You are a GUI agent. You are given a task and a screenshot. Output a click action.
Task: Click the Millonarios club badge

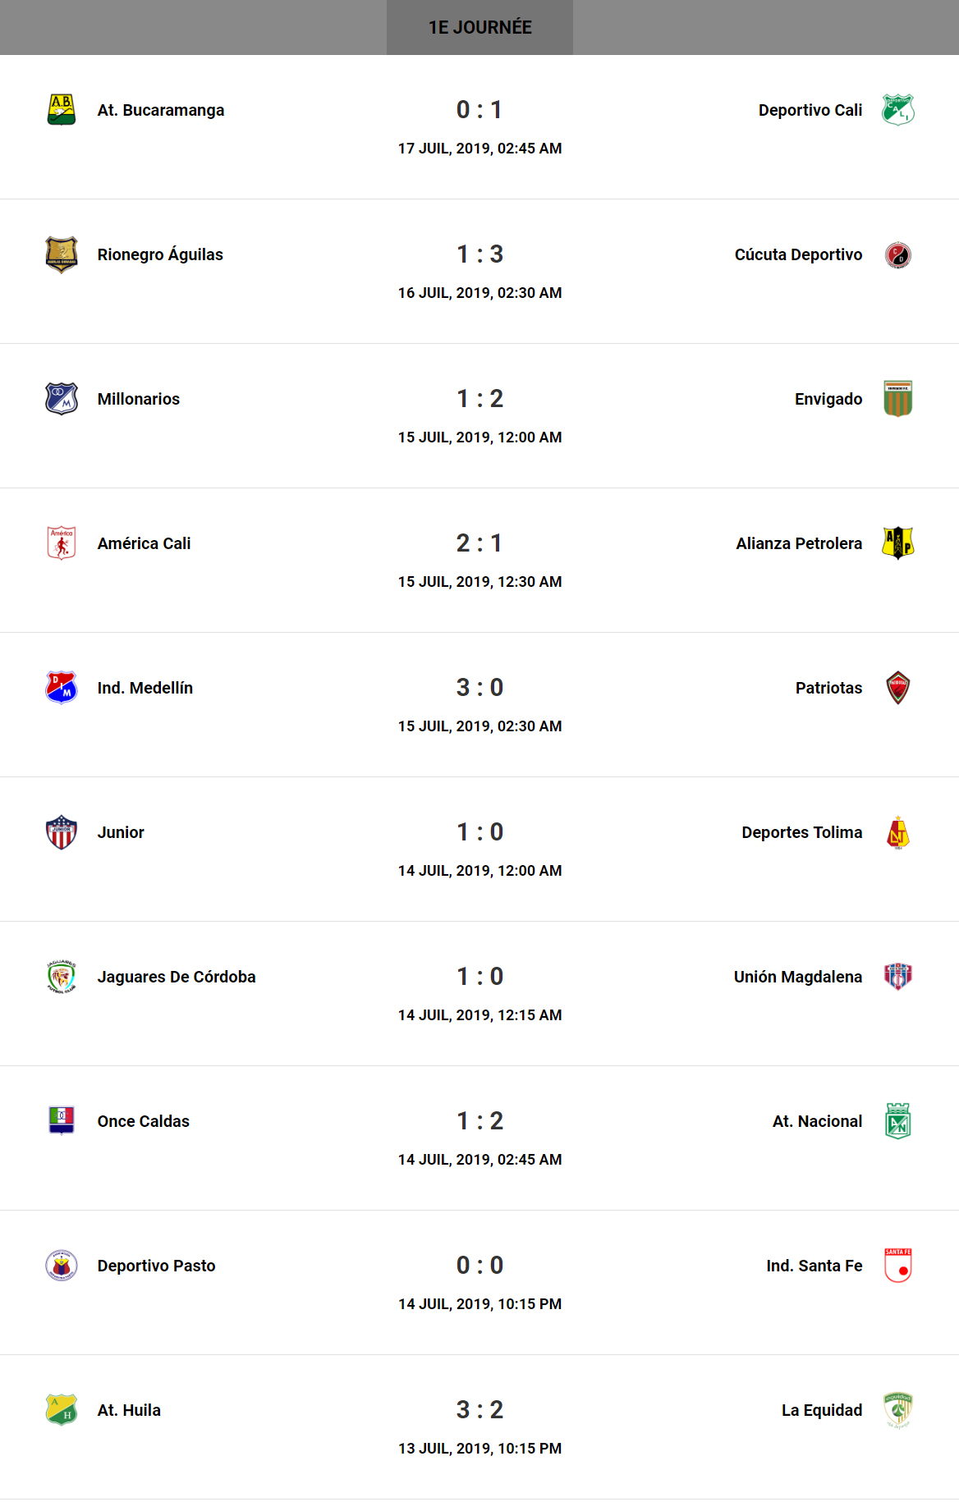(62, 399)
